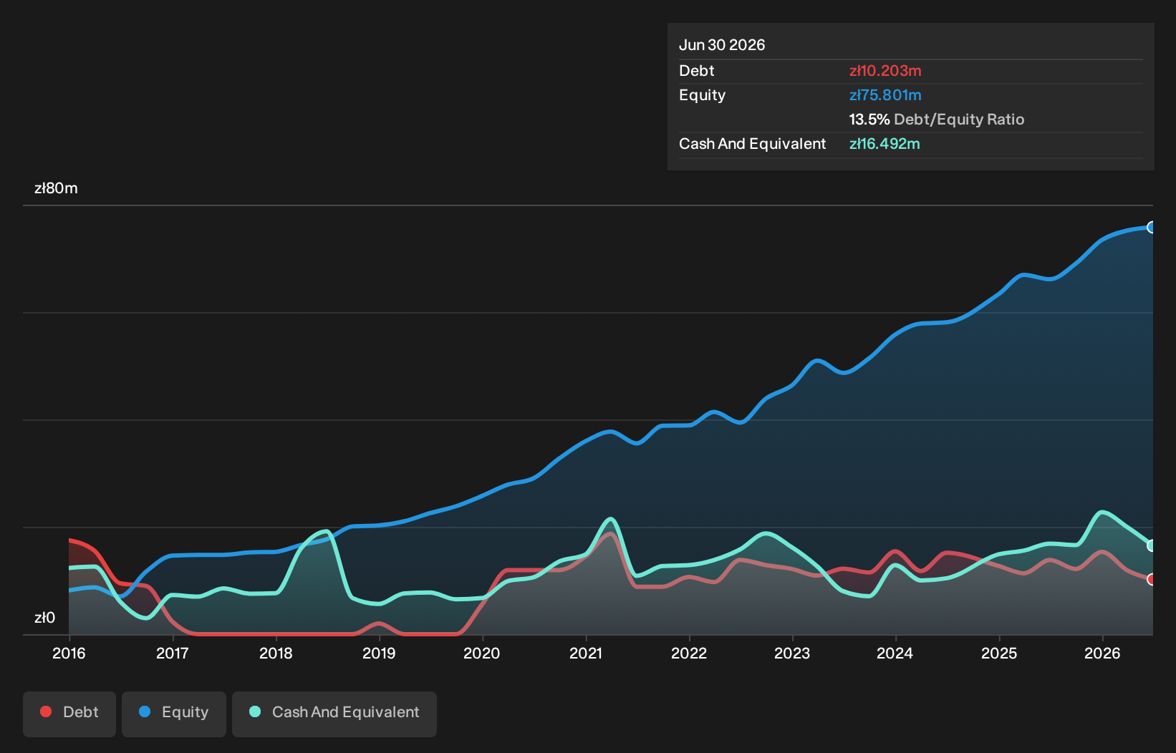Toggle the Equity series legend button

tap(174, 714)
